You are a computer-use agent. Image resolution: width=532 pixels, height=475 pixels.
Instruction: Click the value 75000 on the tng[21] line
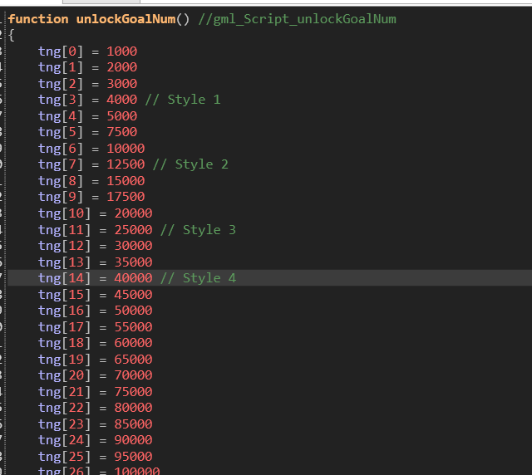click(133, 392)
